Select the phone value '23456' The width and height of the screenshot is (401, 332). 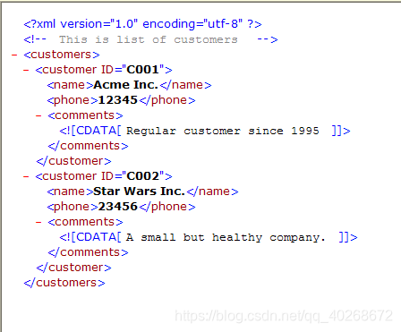pos(118,207)
